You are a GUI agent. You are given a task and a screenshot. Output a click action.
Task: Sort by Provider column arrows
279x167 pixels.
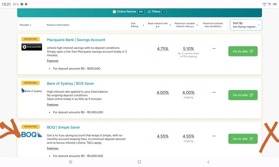31,25
